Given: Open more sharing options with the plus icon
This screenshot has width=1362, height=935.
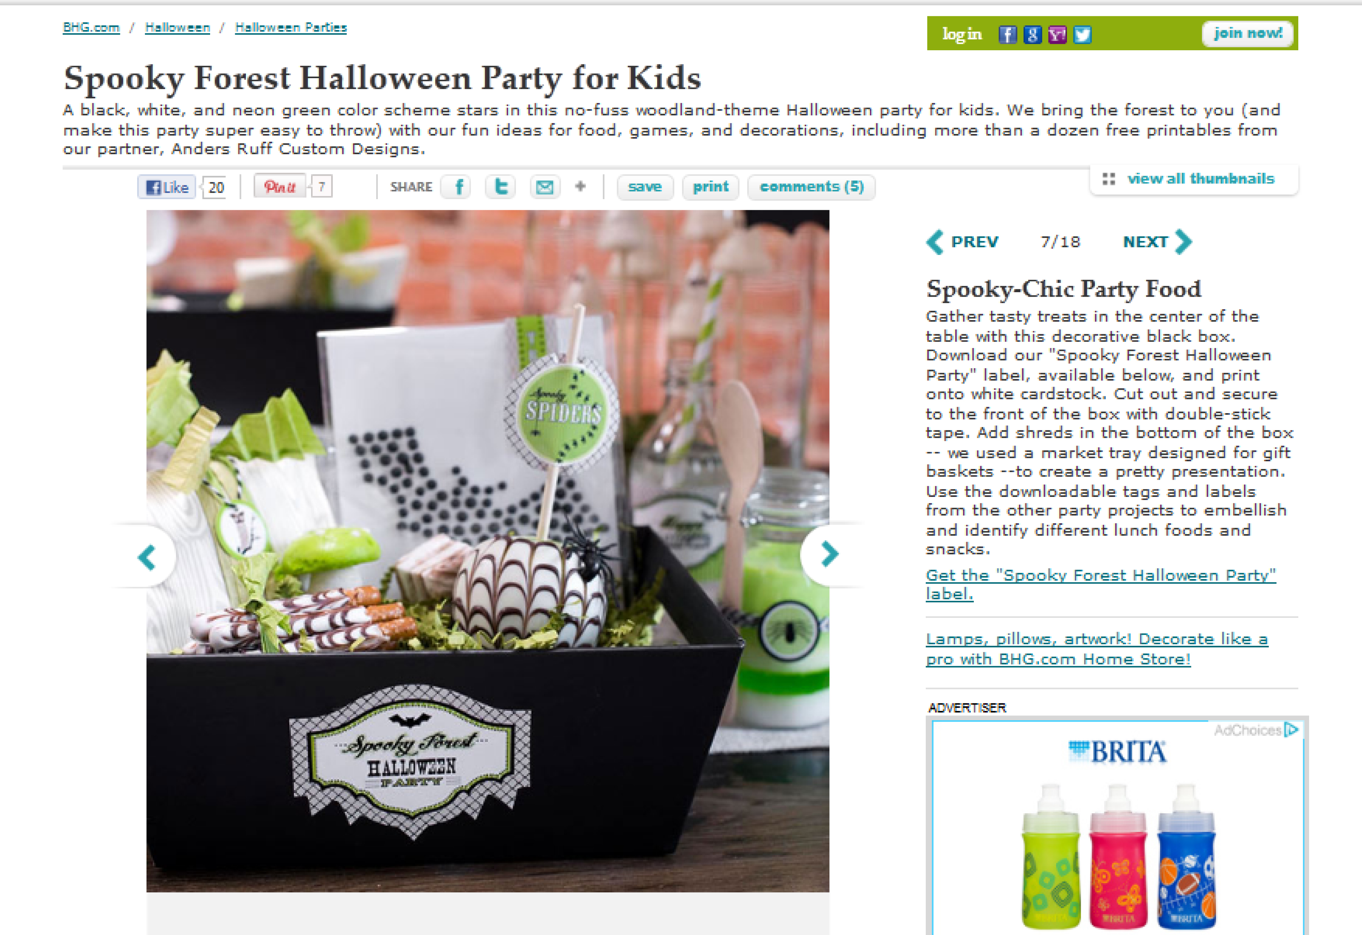Looking at the screenshot, I should click(x=580, y=186).
